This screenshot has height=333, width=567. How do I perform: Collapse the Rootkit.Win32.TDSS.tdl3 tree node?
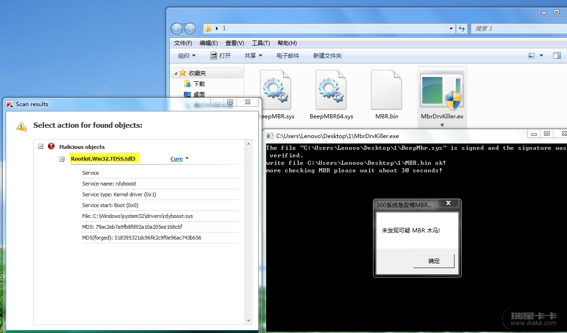pos(62,159)
